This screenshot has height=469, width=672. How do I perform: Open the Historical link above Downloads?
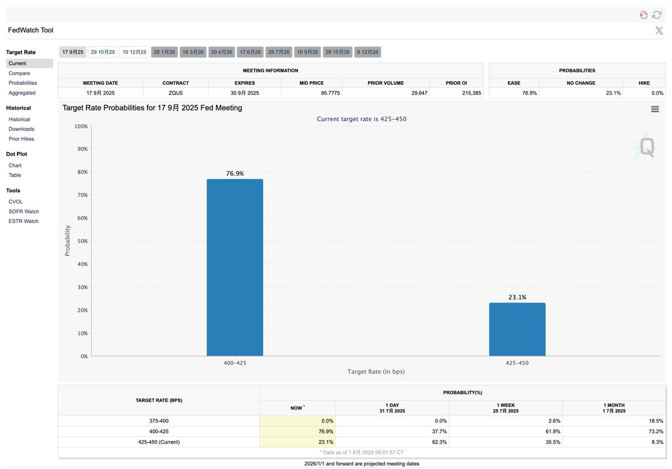[x=20, y=119]
